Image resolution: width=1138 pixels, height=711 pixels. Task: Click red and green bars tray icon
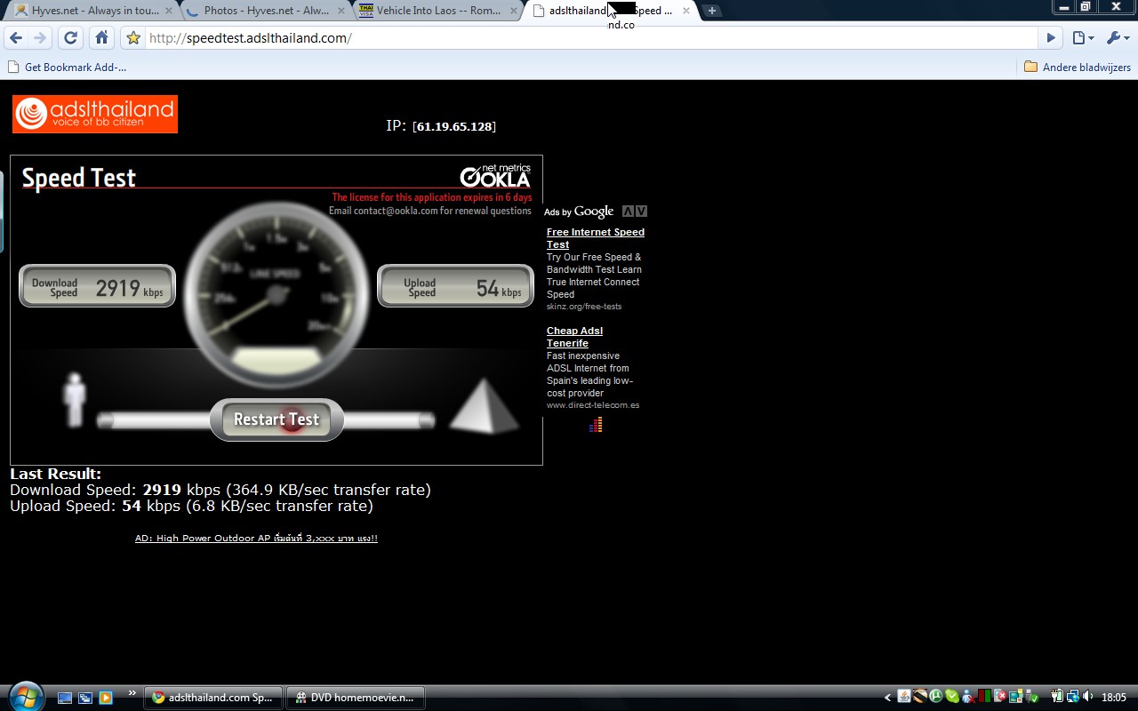[984, 696]
